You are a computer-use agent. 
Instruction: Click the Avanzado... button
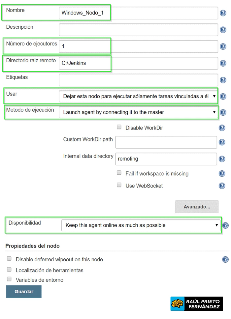pyautogui.click(x=197, y=207)
